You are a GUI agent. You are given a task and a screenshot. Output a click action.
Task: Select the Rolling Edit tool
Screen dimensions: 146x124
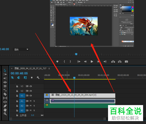[5, 86]
